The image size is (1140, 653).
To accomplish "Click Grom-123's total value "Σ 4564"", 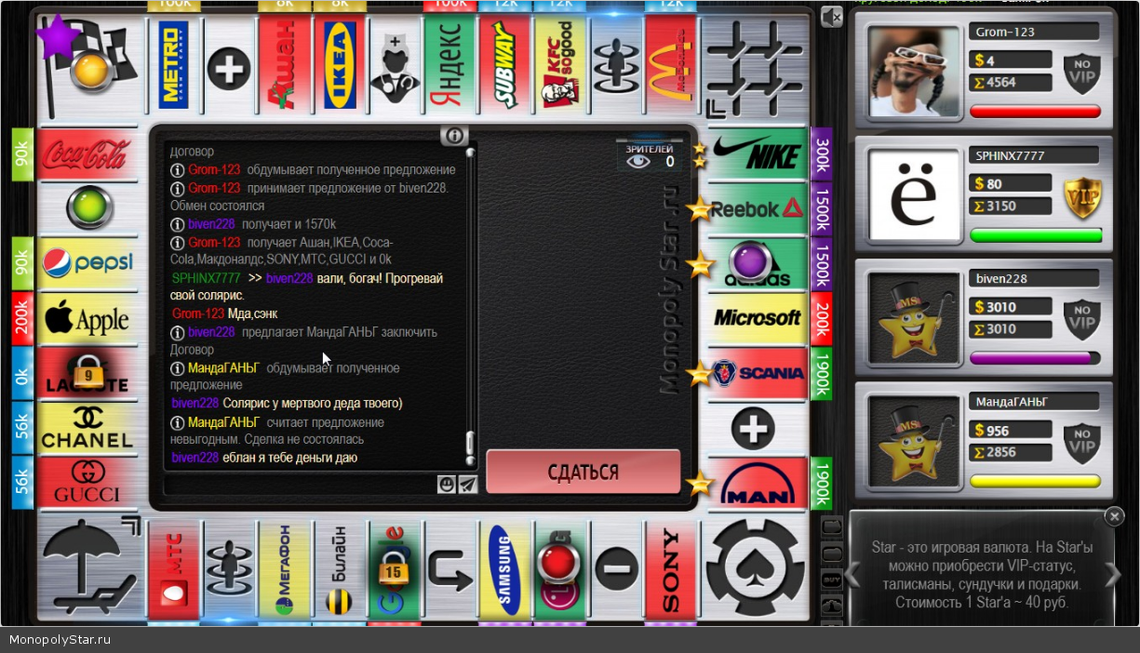I will pyautogui.click(x=1011, y=82).
